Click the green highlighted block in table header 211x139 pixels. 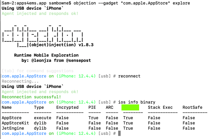click(130, 107)
